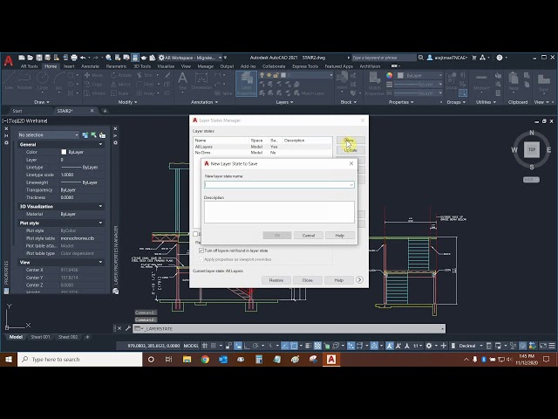
Task: Click the Open folder icon in quick access toolbar
Action: pyautogui.click(x=31, y=58)
